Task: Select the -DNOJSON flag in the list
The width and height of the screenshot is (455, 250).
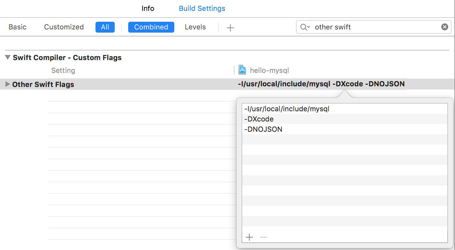Action: [263, 129]
